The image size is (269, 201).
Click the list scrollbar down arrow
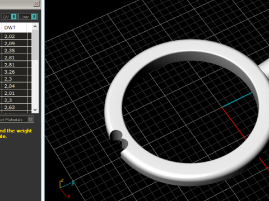[x=35, y=109]
